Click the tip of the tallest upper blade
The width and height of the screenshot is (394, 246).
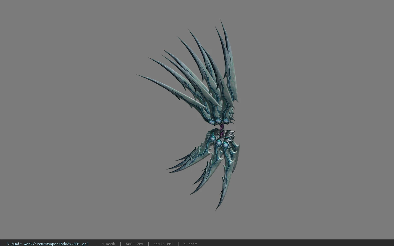click(221, 21)
